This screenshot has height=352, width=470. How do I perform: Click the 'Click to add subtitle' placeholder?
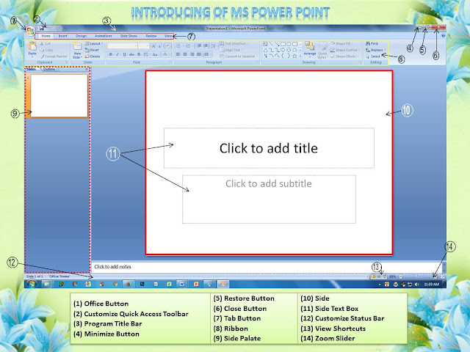pos(269,199)
